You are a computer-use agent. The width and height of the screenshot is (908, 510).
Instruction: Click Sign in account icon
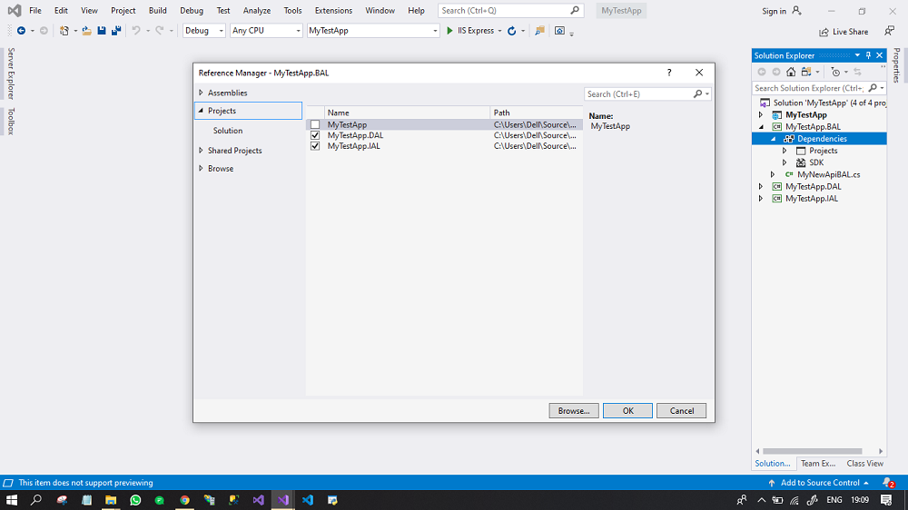click(x=797, y=10)
